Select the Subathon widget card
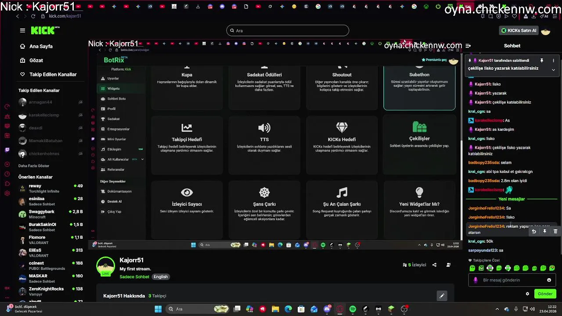The image size is (562, 316). point(419,88)
